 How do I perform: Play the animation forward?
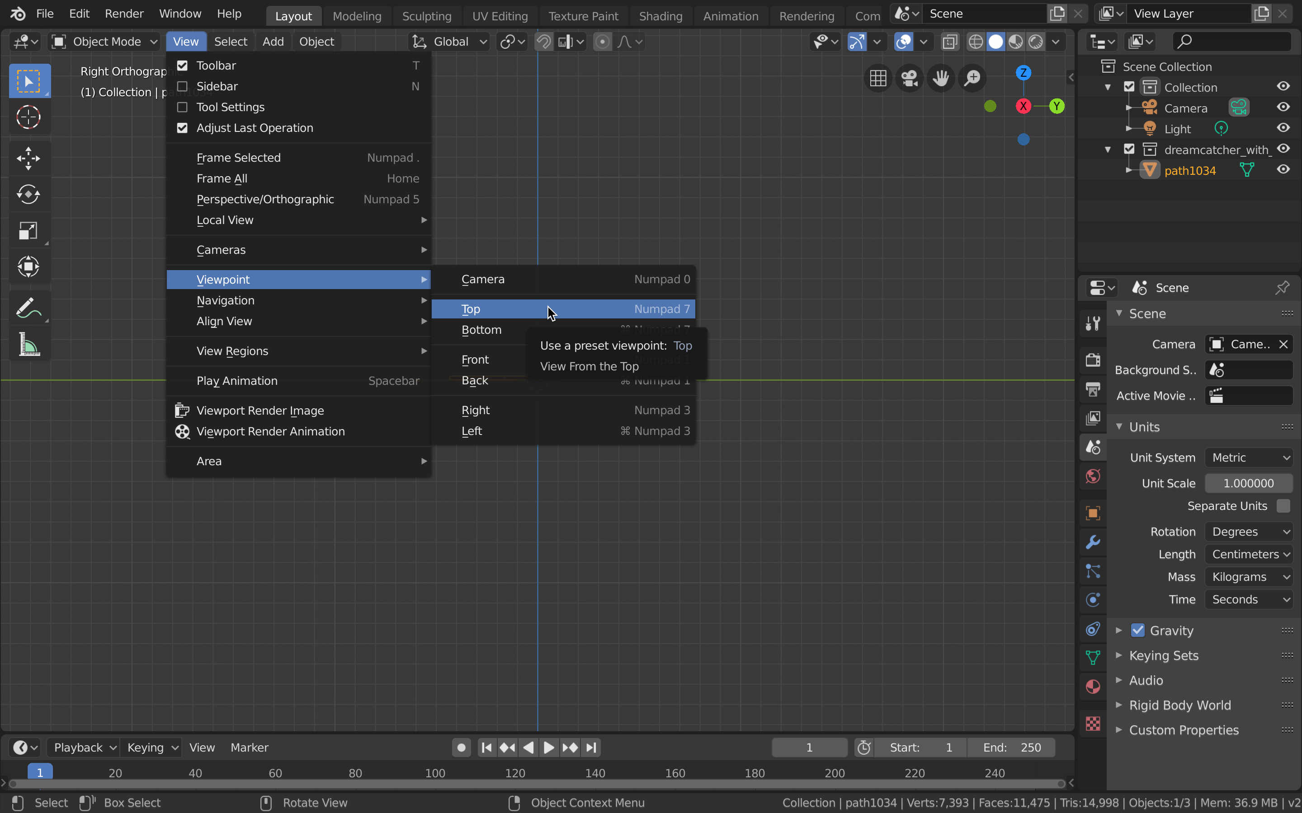pos(549,748)
